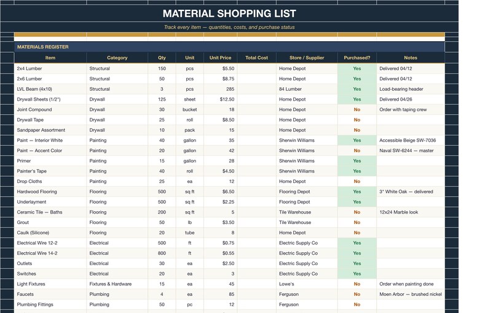Select the '285' unit price cell
Screen dimensions: 488x313
[221, 89]
